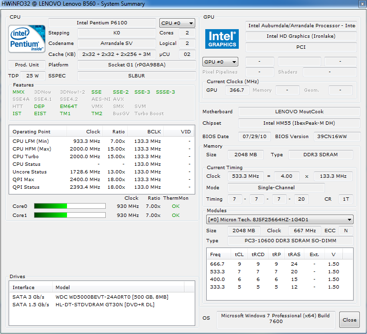Click the EIST feature label
Viewport: 367px width, 334px height.
pos(40,113)
